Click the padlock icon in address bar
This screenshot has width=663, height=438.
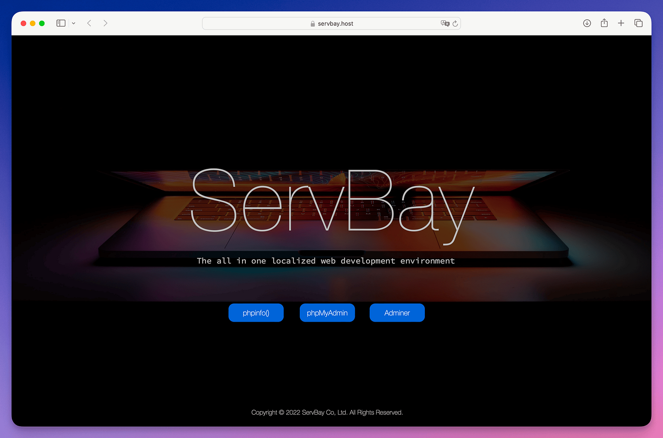click(x=313, y=24)
